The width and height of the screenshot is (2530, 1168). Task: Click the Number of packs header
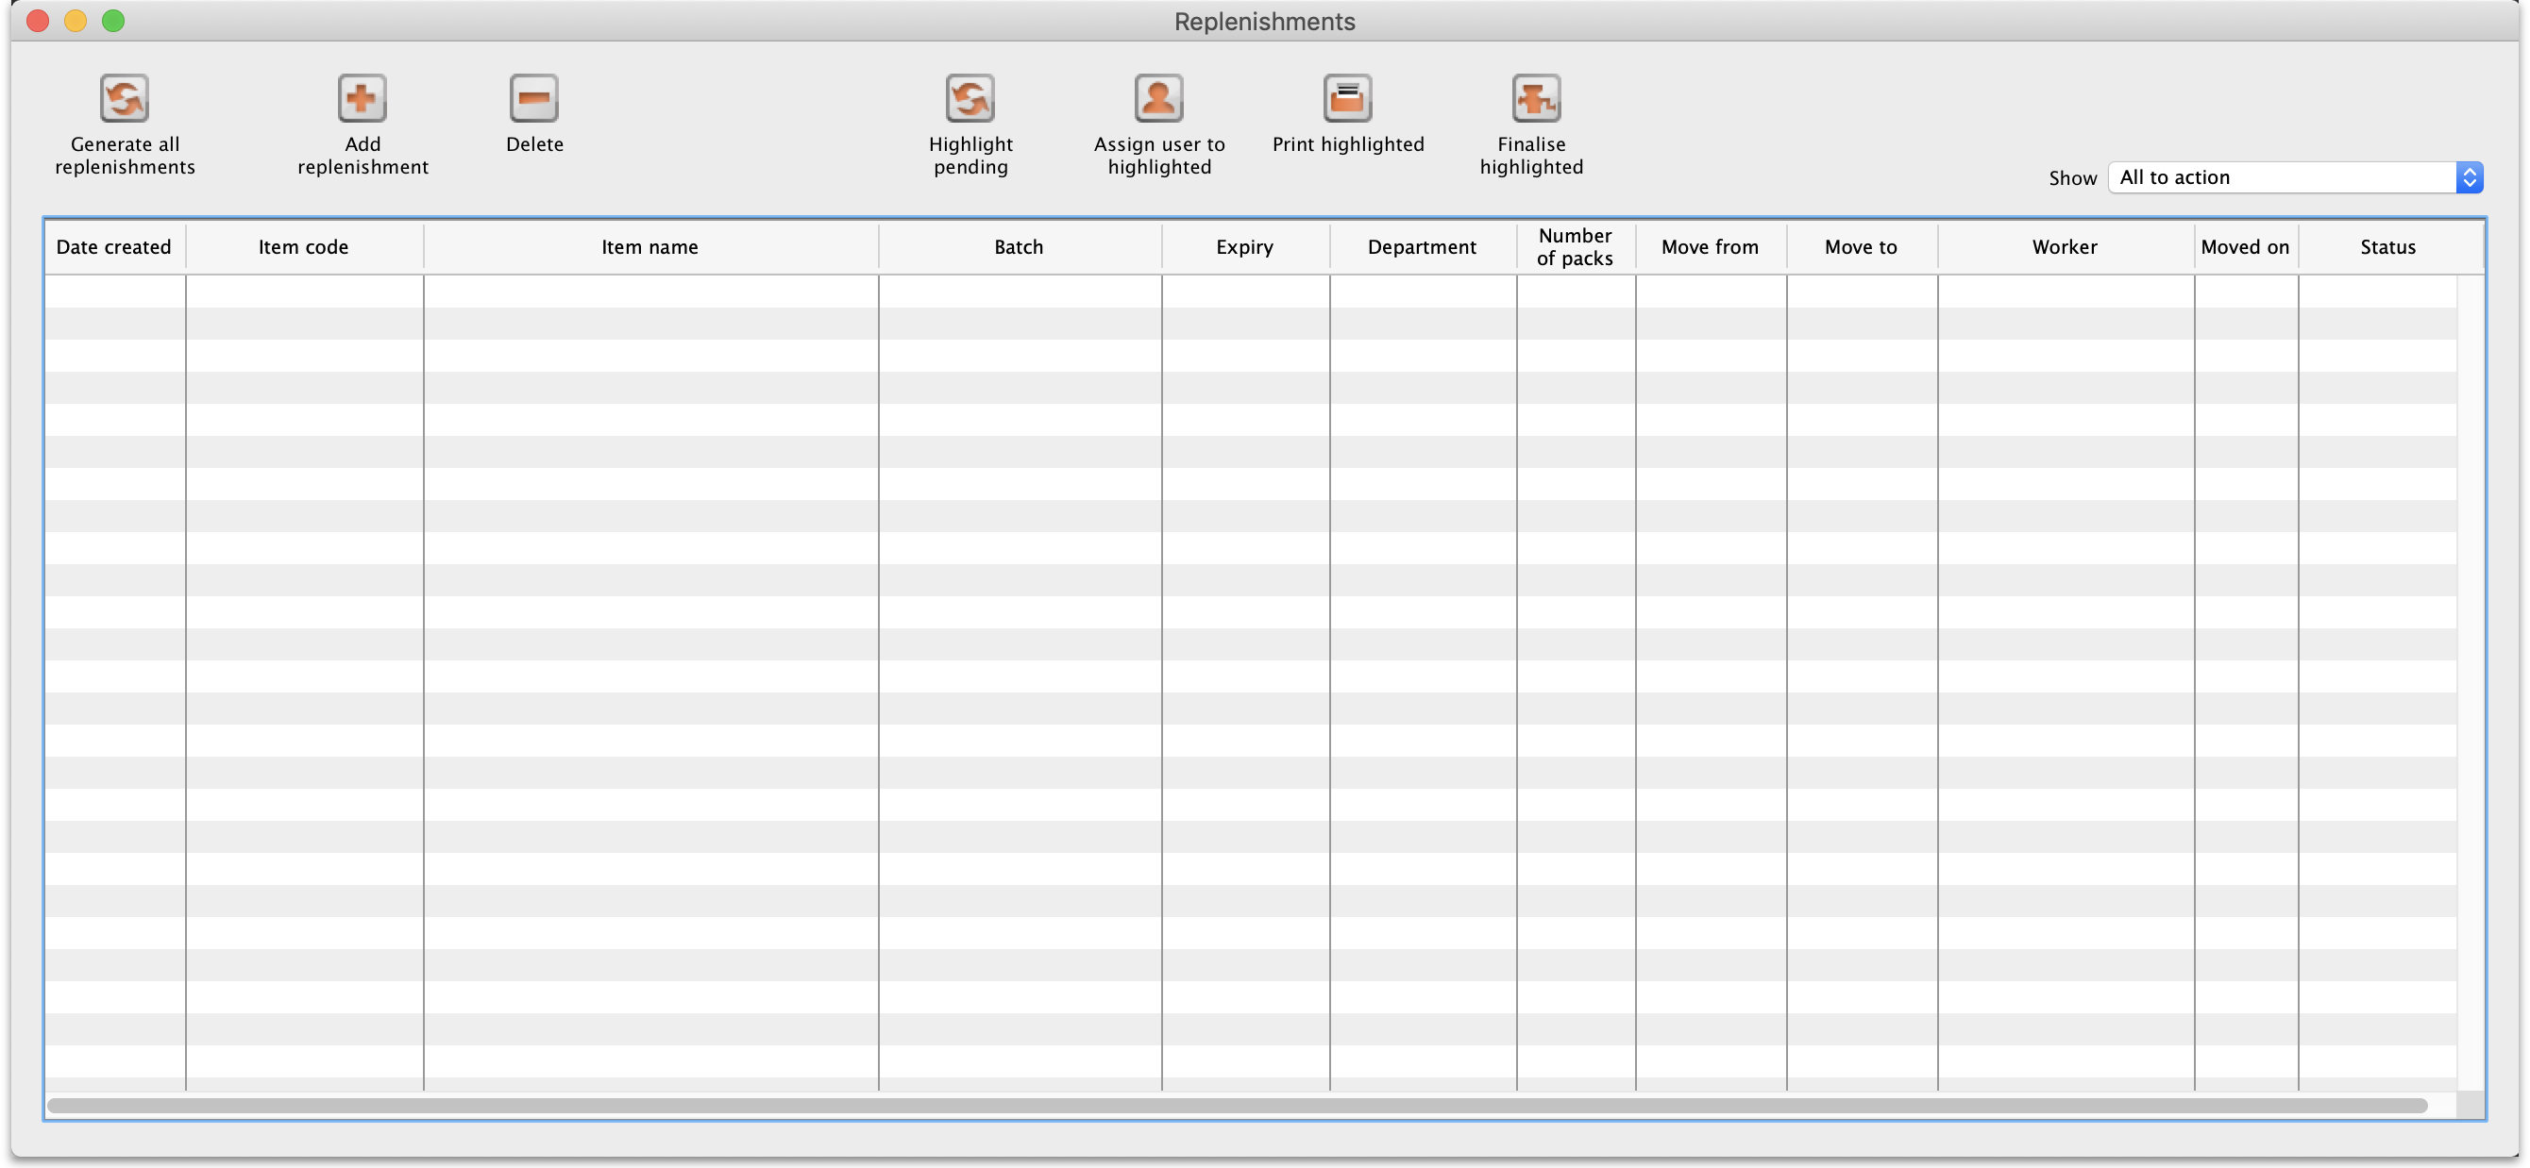pyautogui.click(x=1575, y=247)
